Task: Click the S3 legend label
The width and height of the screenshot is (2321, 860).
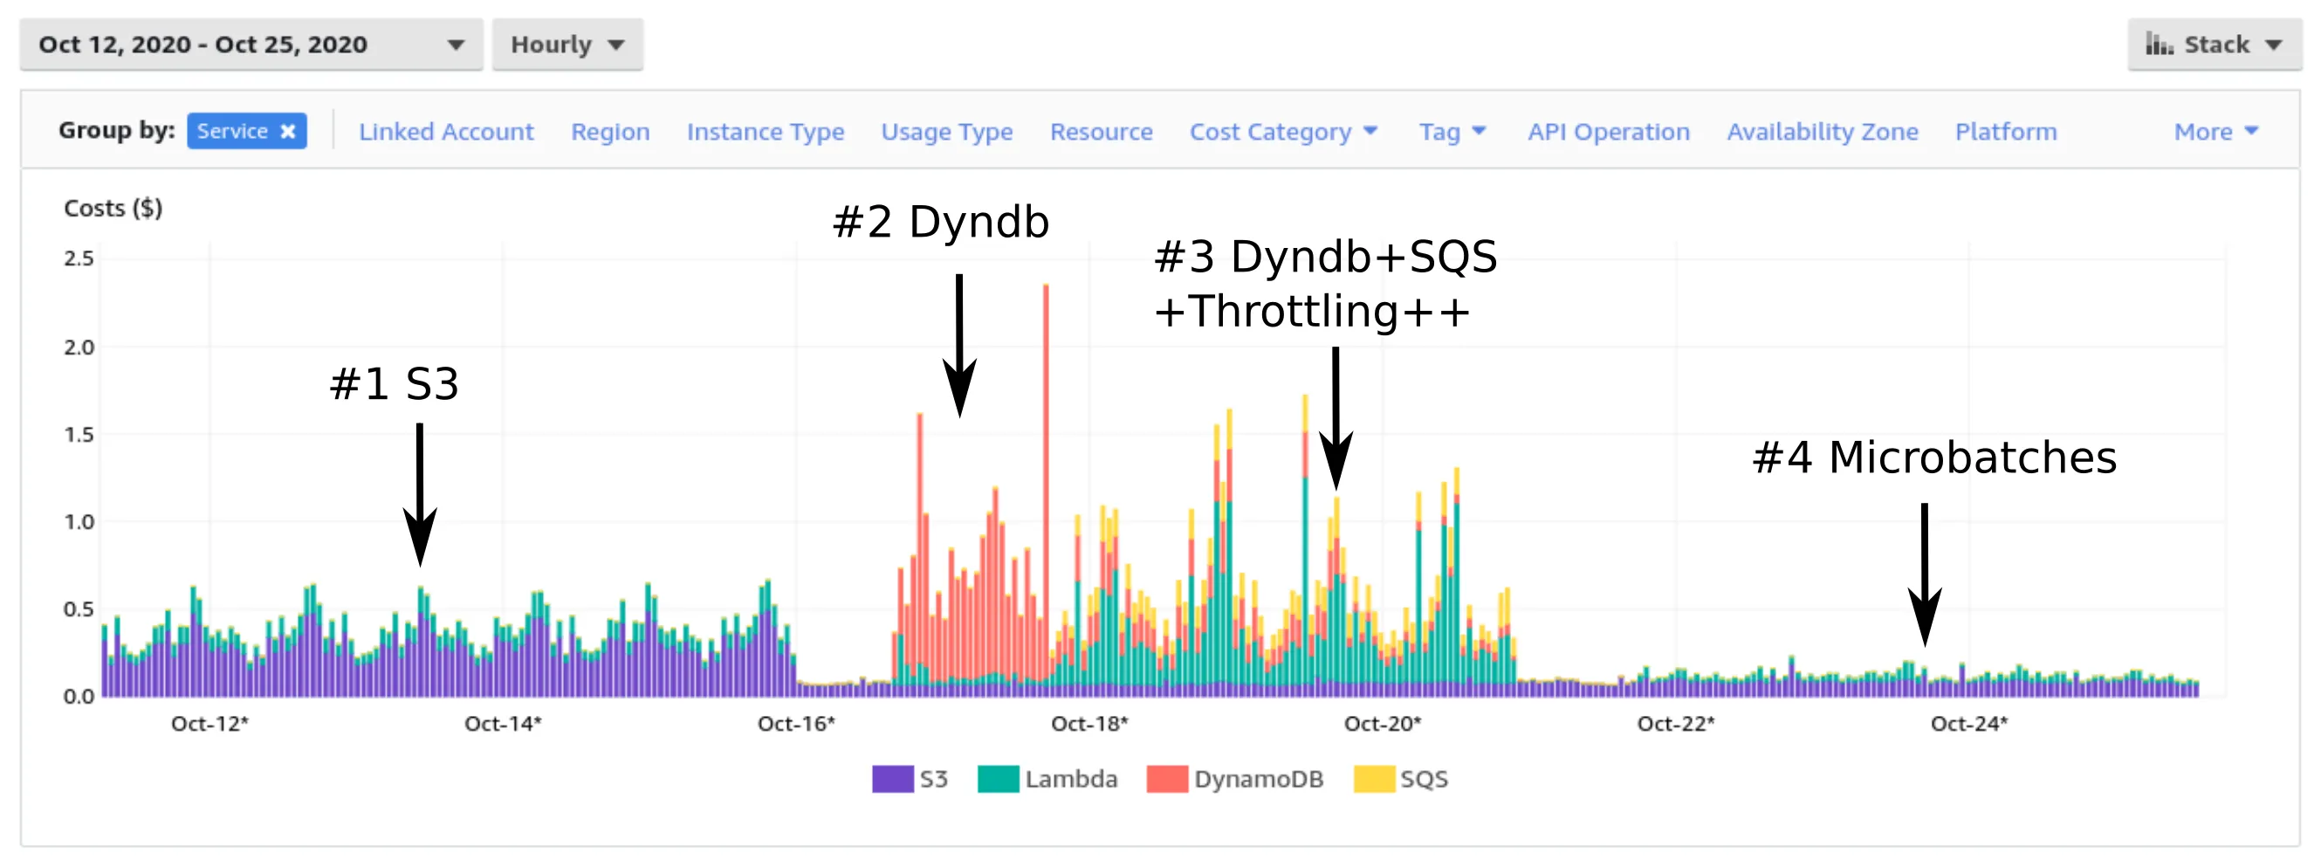Action: [x=933, y=779]
